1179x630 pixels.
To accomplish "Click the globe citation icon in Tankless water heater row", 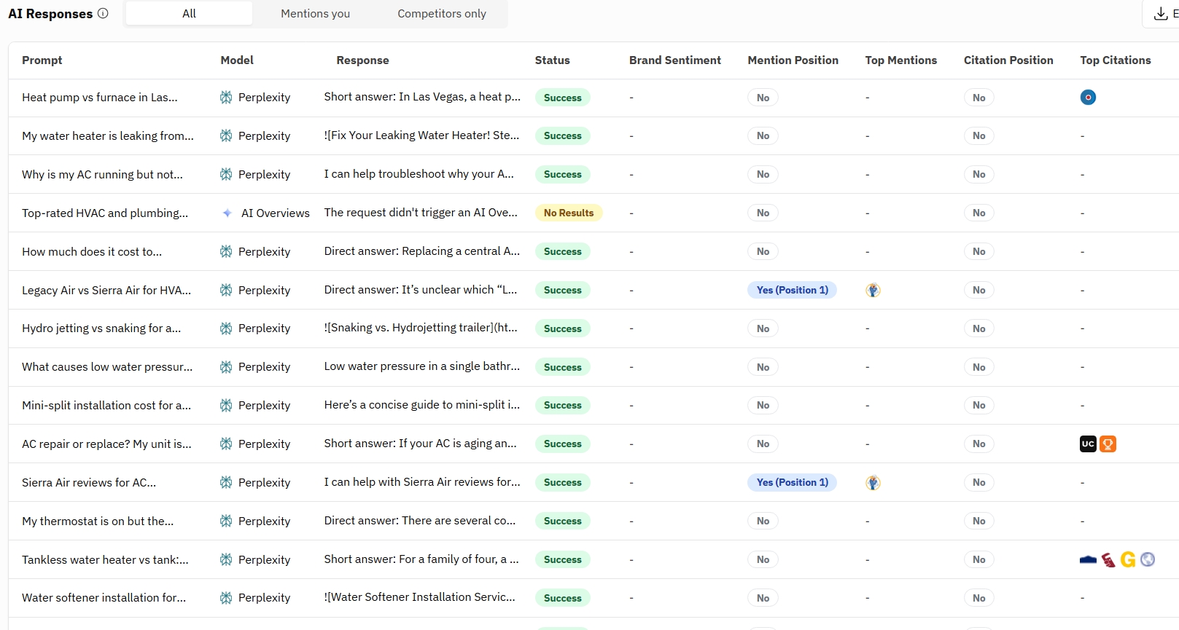I will point(1148,559).
